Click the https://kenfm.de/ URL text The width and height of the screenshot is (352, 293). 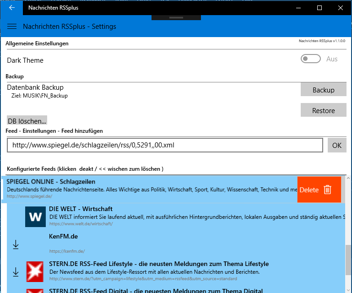[x=67, y=251]
